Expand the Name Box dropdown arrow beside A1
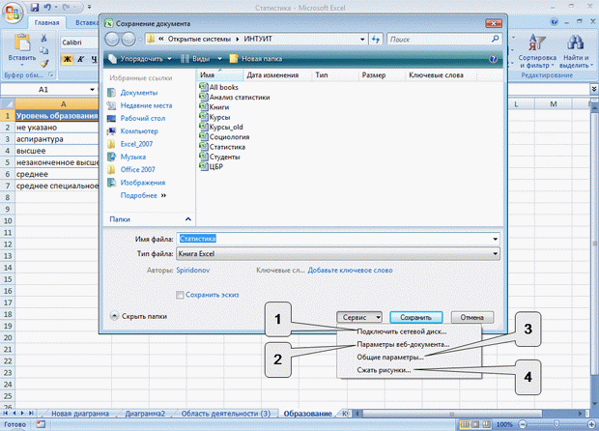Screen dimensions: 599x431 tap(92, 90)
